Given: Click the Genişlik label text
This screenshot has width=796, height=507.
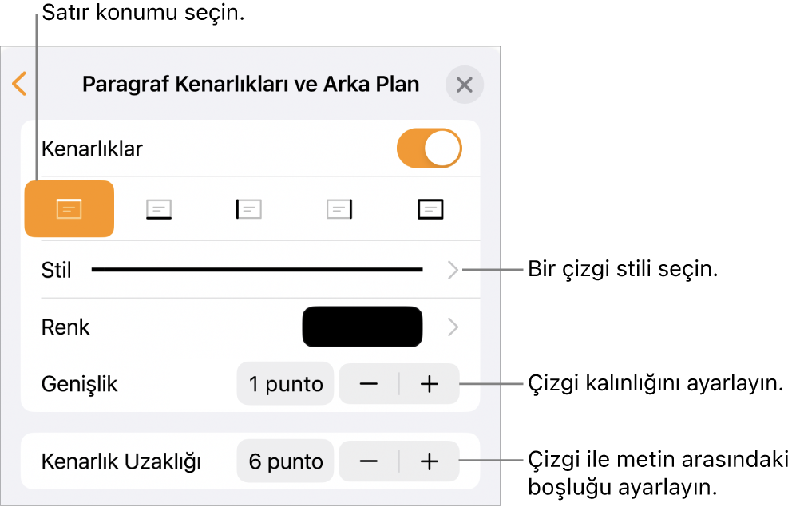Looking at the screenshot, I should 79,384.
